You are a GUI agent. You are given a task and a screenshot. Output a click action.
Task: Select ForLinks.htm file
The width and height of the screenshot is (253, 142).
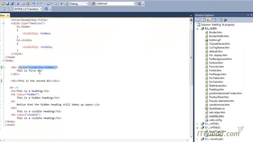[216, 67]
